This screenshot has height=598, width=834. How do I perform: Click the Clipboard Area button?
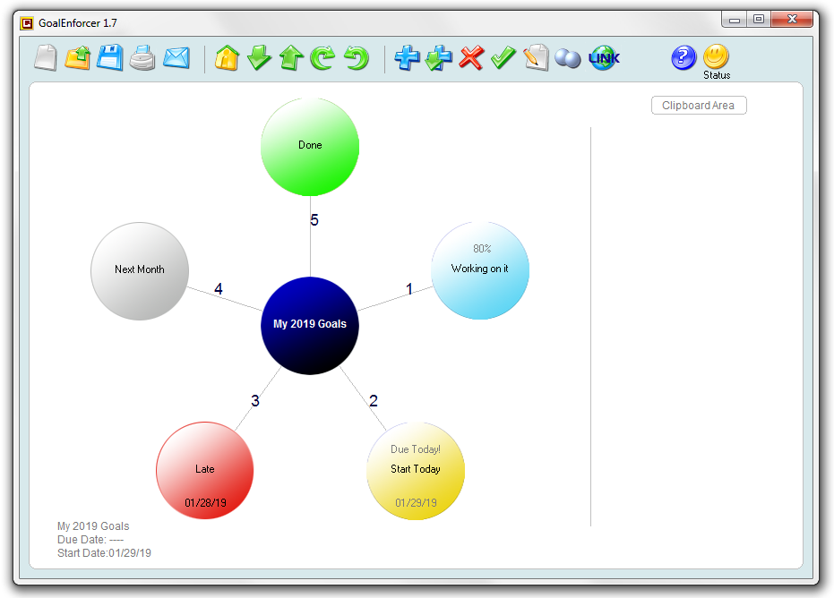click(x=699, y=106)
